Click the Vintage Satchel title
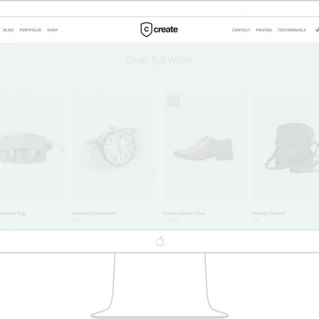The height and width of the screenshot is (319, 319). [268, 213]
